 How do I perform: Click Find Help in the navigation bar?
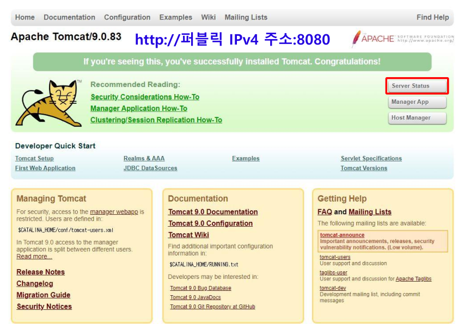click(432, 17)
